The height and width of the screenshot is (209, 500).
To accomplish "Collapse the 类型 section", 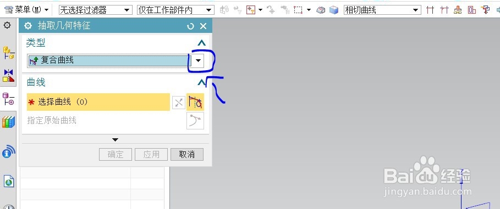I will [201, 43].
